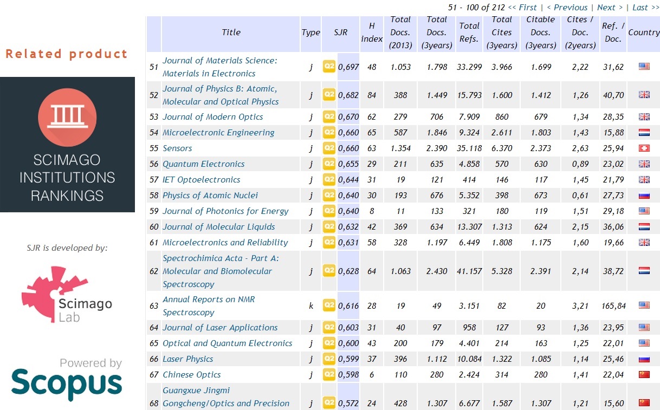Viewport: 660px width, 410px height.
Task: Click the US flag for Journal of Laser Applications
Action: click(x=644, y=327)
